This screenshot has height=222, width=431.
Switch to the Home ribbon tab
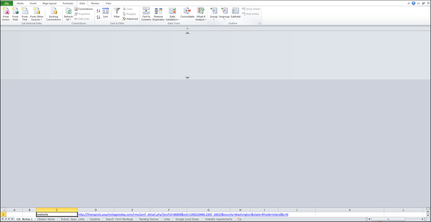(20, 3)
